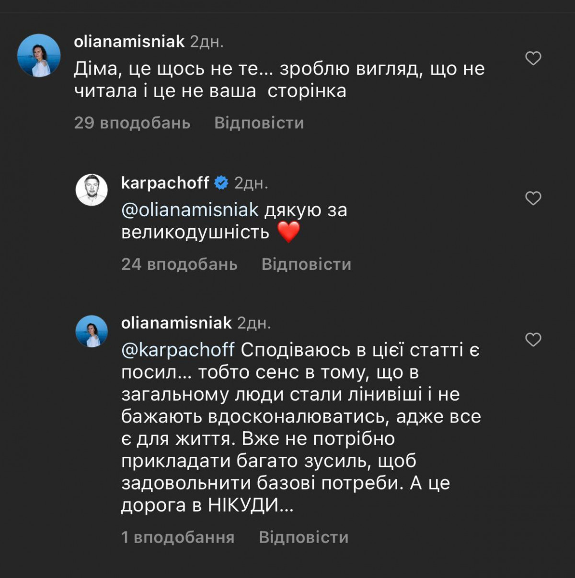View the 29 вподобань likes list
Viewport: 575px width, 578px height.
(x=132, y=123)
